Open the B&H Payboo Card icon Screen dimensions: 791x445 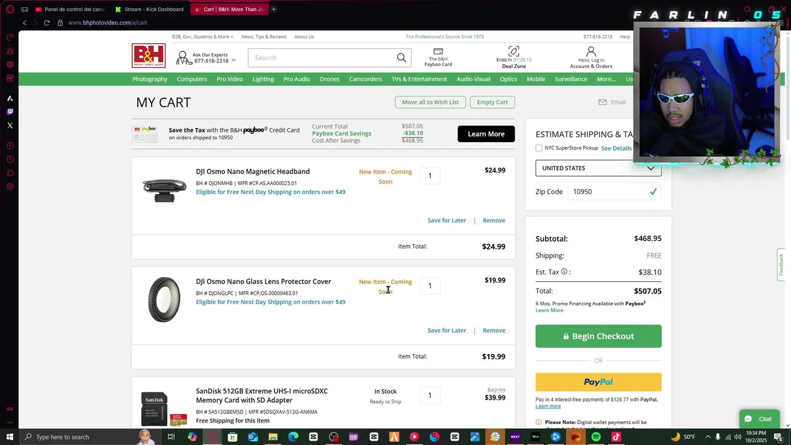[x=438, y=51]
